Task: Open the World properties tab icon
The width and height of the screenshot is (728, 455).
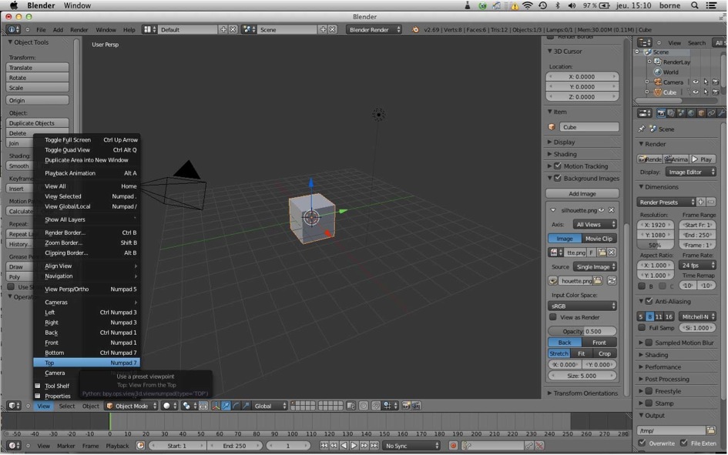Action: pyautogui.click(x=691, y=112)
